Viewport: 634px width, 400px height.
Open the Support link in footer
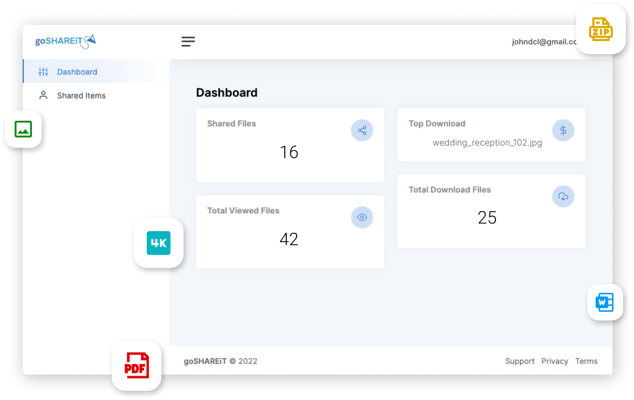point(519,361)
